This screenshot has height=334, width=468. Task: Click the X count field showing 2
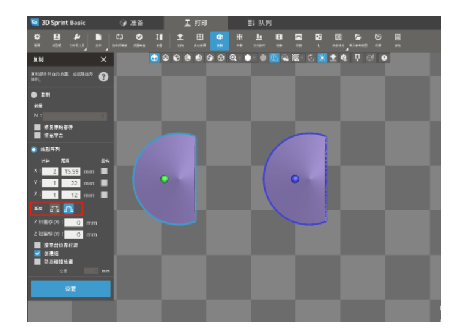(x=50, y=171)
